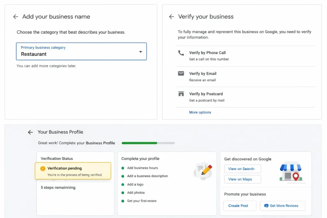Viewport: 327px width, 218px height.
Task: Click 'You're in the process of being verified.' text
Action: tap(75, 175)
